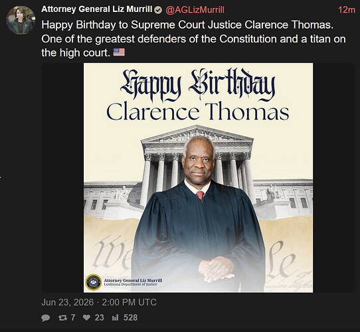Click the verified badge next to Liz Murrill
Screen dimensions: 360x332
158,10
